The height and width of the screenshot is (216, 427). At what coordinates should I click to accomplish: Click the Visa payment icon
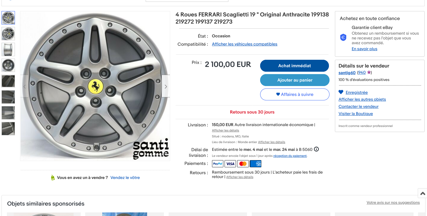(x=230, y=164)
